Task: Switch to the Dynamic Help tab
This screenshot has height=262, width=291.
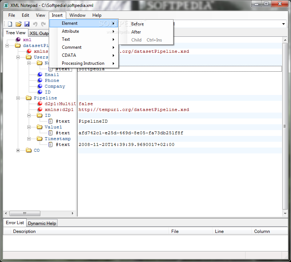Action: [x=42, y=223]
